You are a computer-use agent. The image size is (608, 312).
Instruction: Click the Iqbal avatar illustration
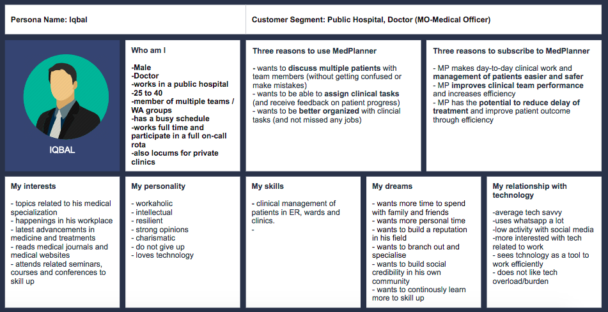pos(66,97)
